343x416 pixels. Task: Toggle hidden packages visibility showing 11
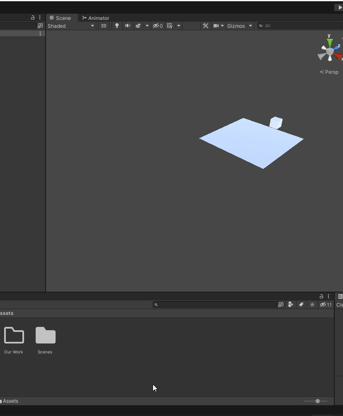tap(326, 305)
